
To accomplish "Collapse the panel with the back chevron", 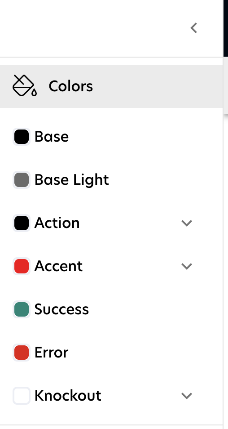I will click(x=194, y=28).
